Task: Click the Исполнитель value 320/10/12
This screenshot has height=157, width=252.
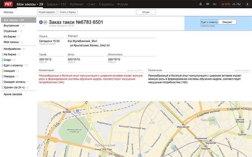Action: 114,59
